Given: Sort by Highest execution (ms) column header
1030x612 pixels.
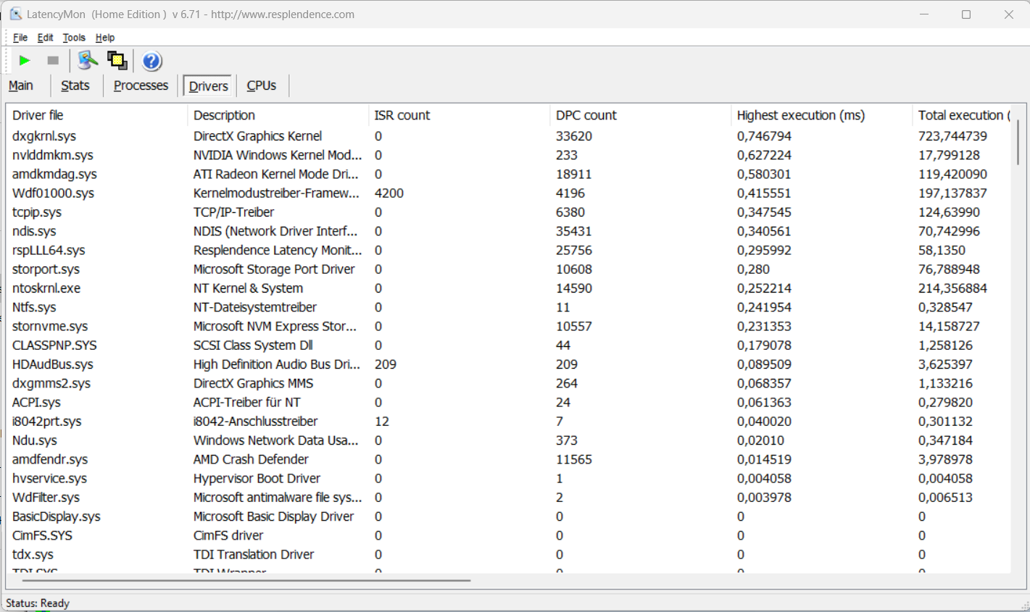Looking at the screenshot, I should point(800,115).
